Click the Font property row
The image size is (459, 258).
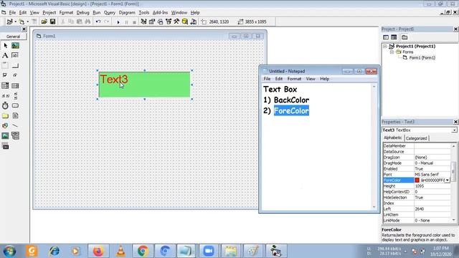(417, 174)
